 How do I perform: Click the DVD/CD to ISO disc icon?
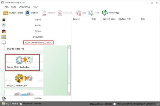tap(24, 78)
